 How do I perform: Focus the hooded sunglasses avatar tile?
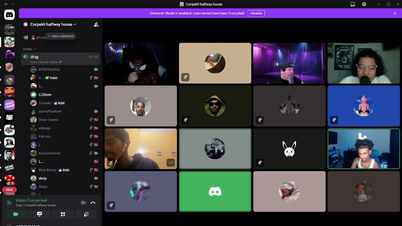point(215,106)
